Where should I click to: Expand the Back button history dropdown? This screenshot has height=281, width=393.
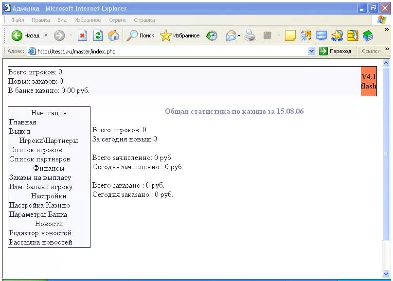[x=46, y=35]
